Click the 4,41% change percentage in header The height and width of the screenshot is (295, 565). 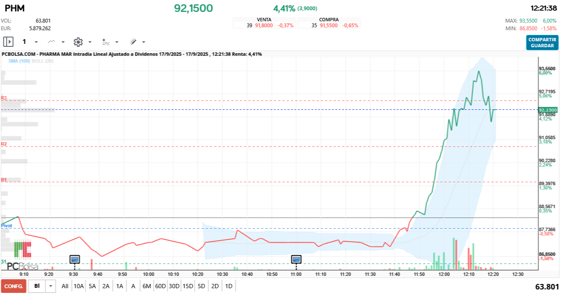pos(284,8)
